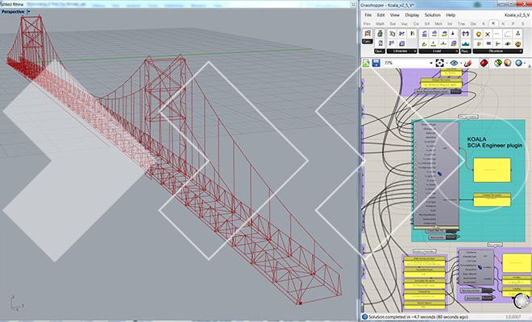This screenshot has height=322, width=532.
Task: Click the teal diagram icon in Res panel
Action: pos(465,43)
